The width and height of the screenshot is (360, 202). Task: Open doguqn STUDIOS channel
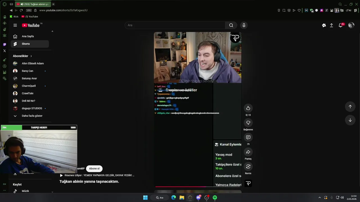[x=30, y=108]
